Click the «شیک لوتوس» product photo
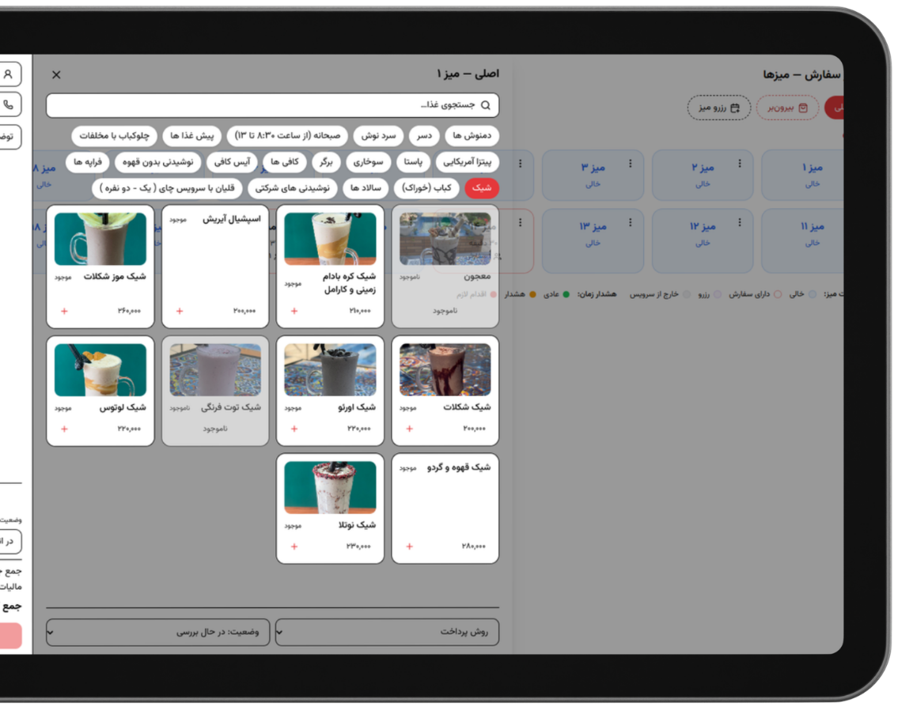Viewport: 913px width, 707px height. point(100,370)
